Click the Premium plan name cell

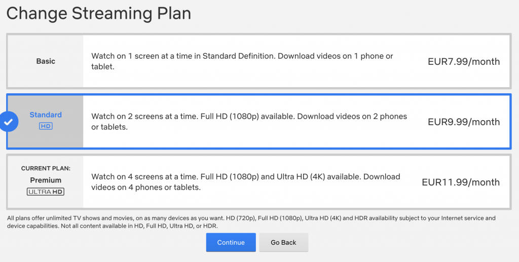click(46, 181)
